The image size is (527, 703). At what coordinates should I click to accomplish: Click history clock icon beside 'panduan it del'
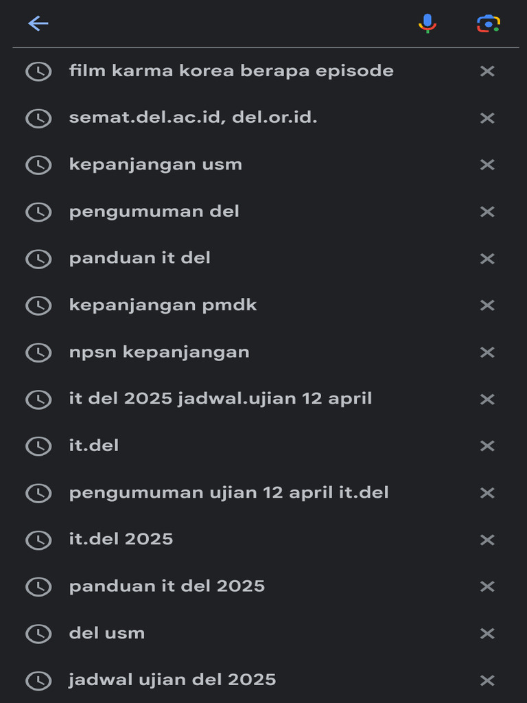pyautogui.click(x=38, y=259)
